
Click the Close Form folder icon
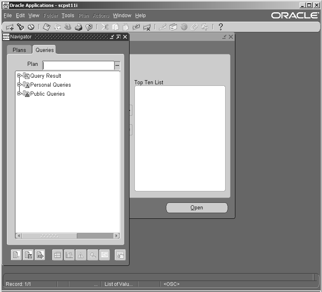(x=89, y=27)
